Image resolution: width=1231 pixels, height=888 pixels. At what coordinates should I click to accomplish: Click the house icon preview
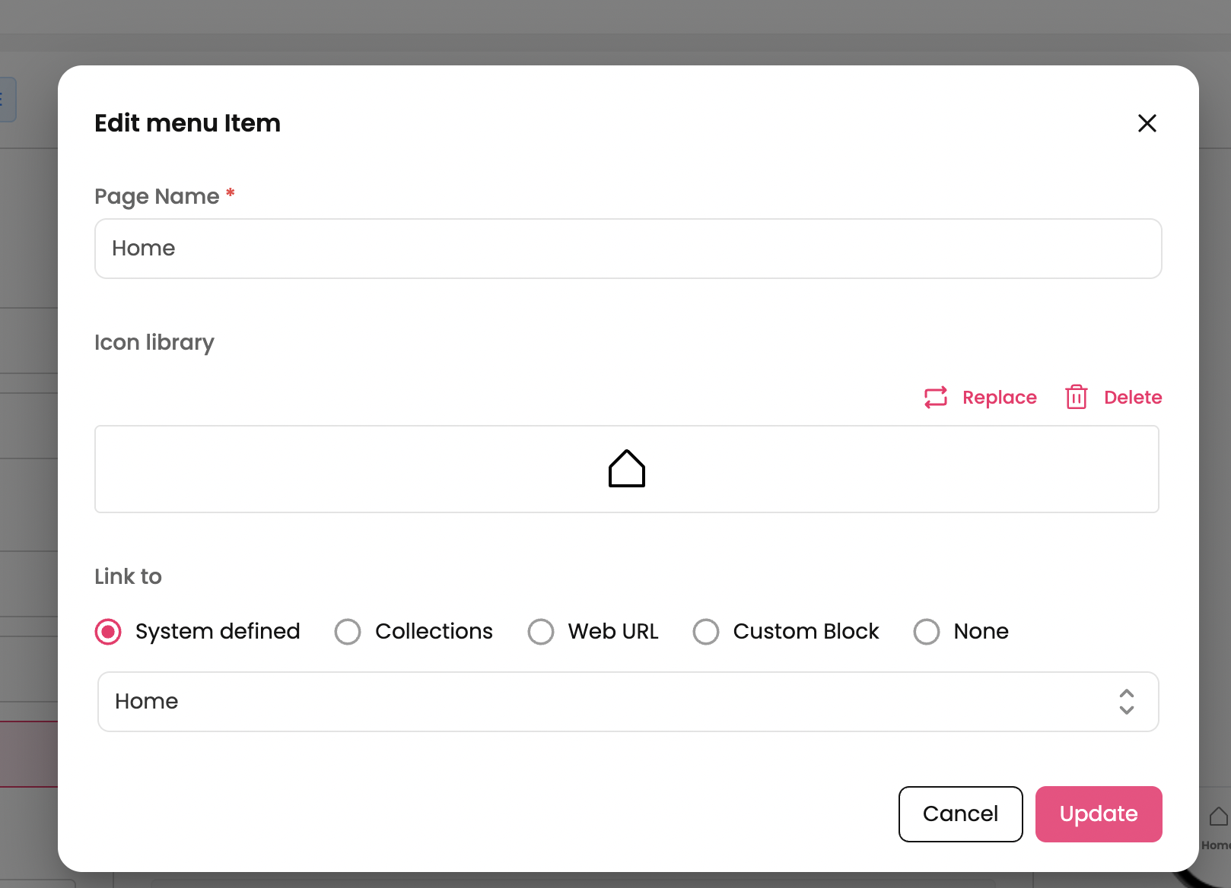626,468
